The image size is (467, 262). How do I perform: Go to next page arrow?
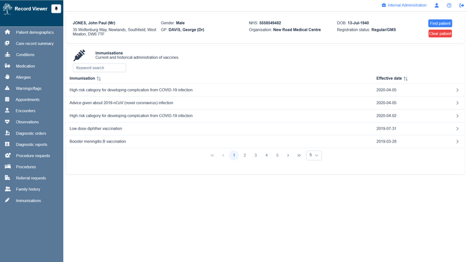[288, 155]
